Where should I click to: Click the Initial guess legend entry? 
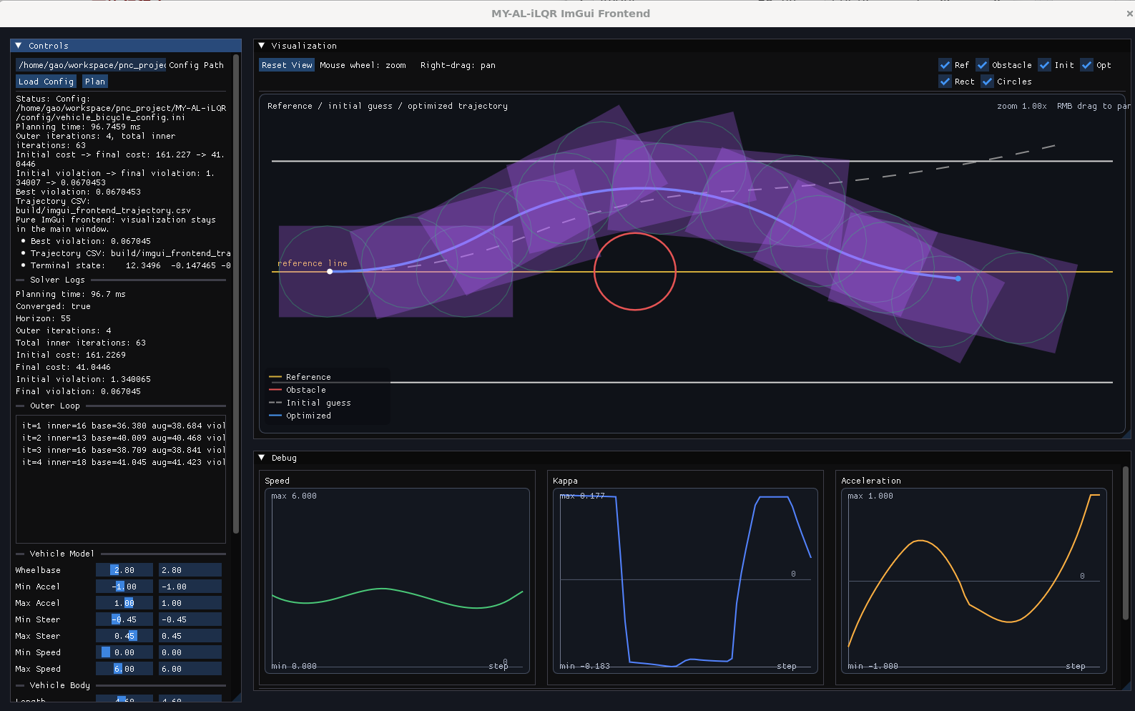click(x=310, y=403)
